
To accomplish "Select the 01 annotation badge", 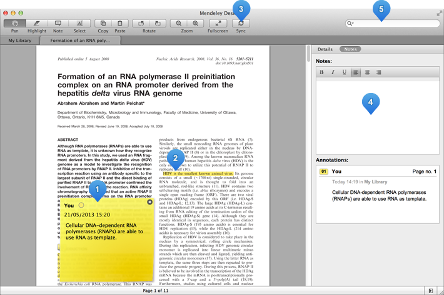I will click(324, 172).
